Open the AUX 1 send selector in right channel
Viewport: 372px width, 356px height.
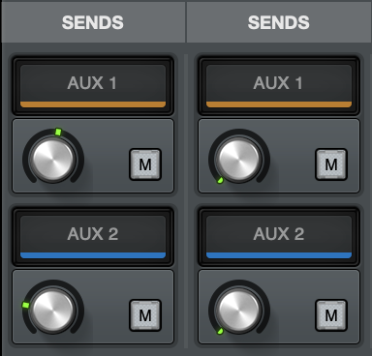click(x=279, y=86)
